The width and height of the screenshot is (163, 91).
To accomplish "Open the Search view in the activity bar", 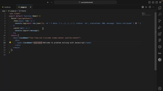I will pos(160,14).
